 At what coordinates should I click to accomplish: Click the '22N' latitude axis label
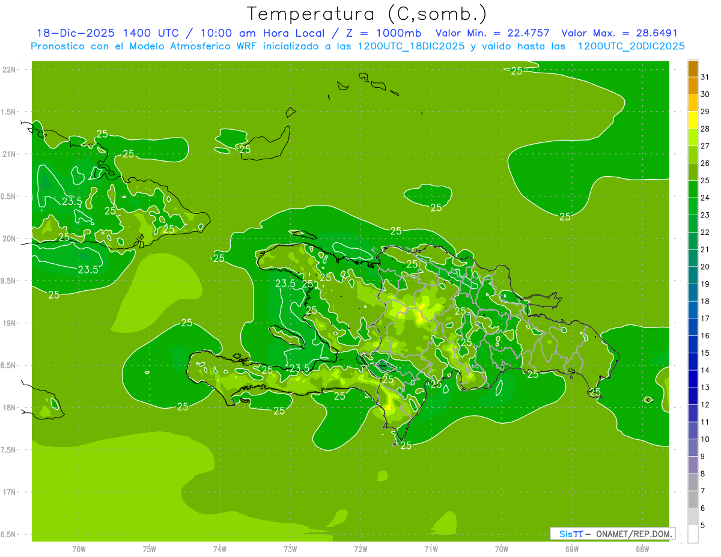point(9,69)
